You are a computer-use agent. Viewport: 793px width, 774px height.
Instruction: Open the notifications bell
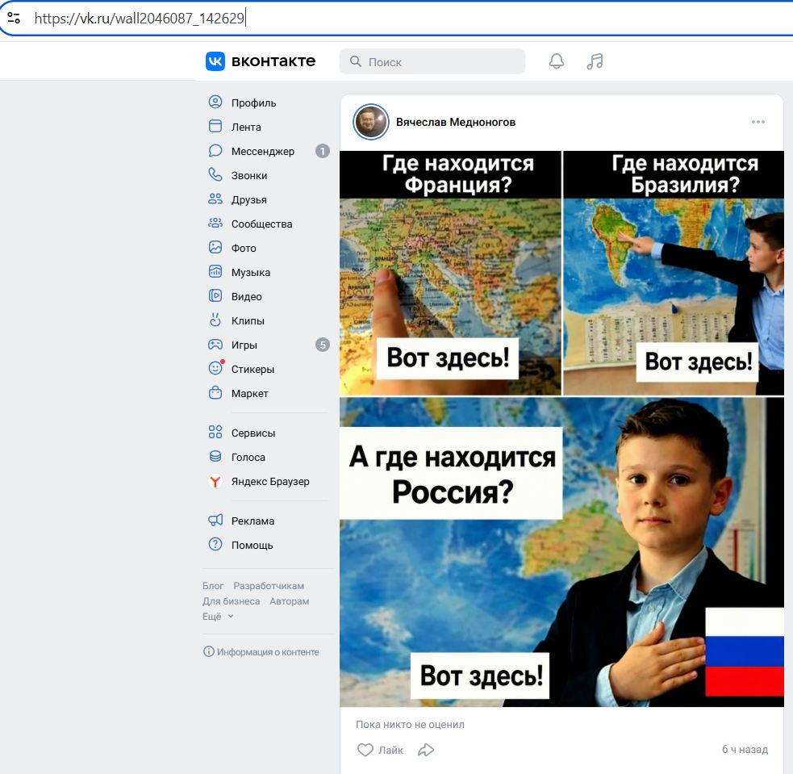coord(557,61)
